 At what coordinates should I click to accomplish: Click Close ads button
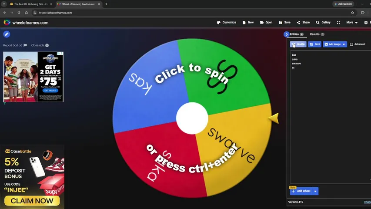click(x=40, y=45)
